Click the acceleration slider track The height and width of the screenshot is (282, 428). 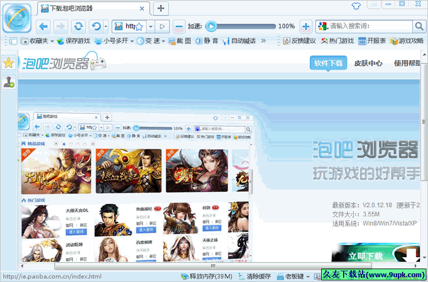(x=245, y=26)
